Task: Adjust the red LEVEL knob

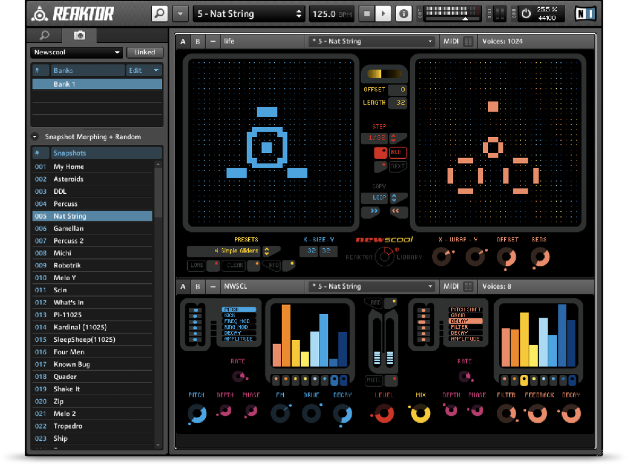Action: coord(383,414)
